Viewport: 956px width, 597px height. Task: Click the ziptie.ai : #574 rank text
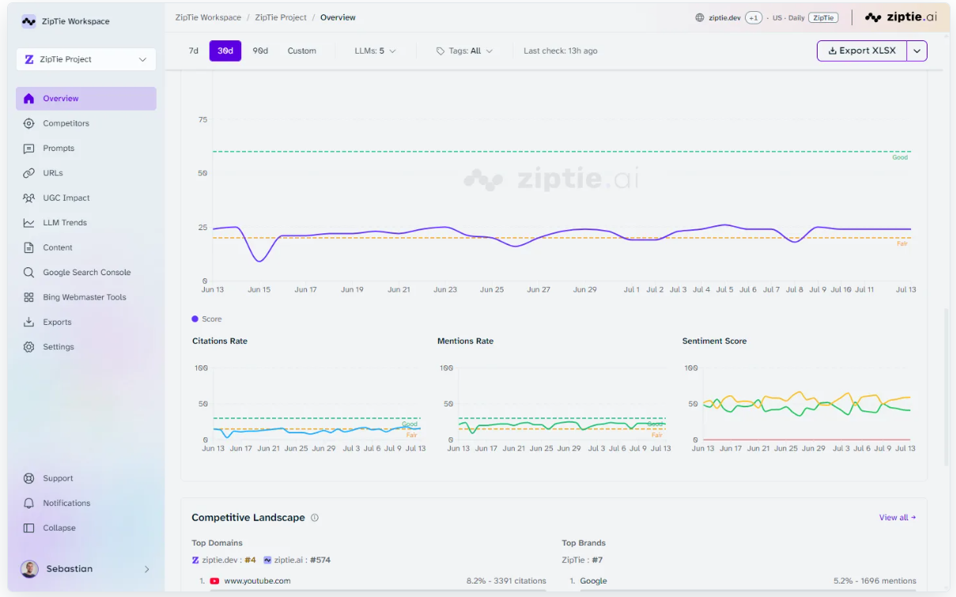[297, 561]
